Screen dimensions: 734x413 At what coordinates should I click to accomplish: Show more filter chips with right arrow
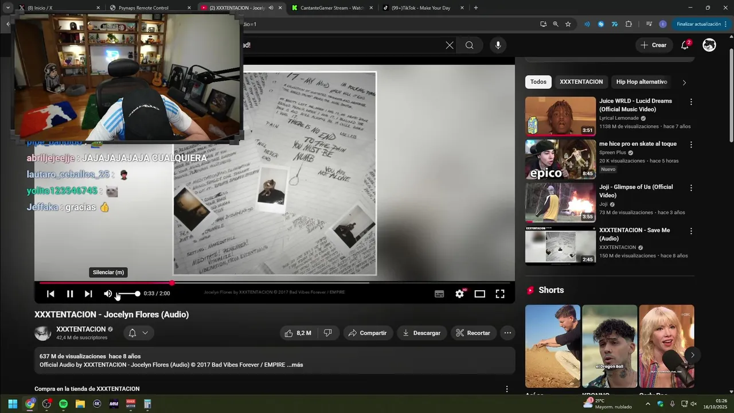point(684,82)
